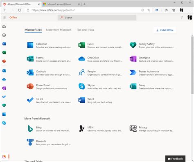Click the Office search box
194x162 pixels.
coord(97,18)
